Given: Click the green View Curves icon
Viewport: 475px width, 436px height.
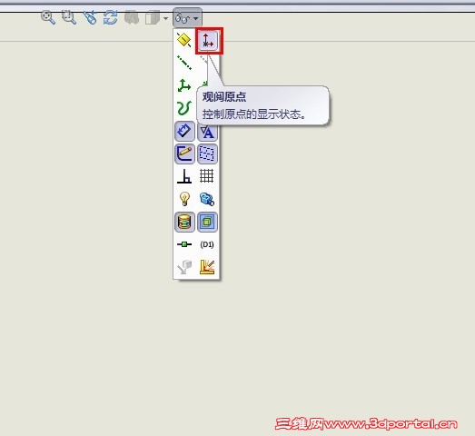Looking at the screenshot, I should pos(183,108).
